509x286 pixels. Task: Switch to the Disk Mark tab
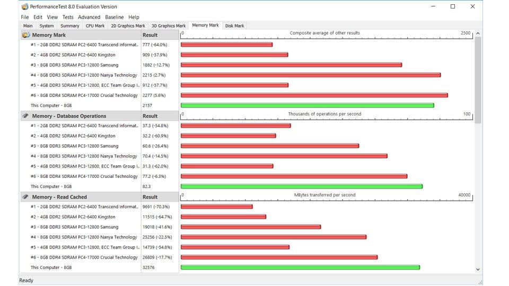click(x=234, y=26)
